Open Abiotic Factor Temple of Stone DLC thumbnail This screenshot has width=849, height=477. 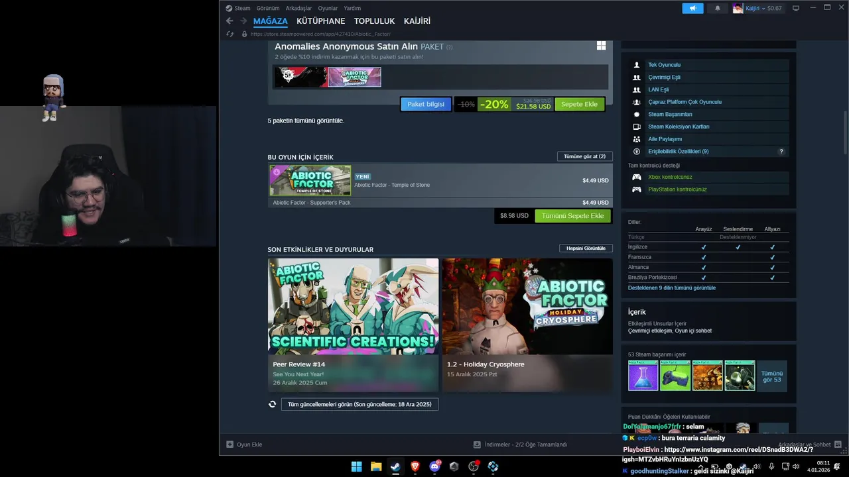pyautogui.click(x=310, y=180)
